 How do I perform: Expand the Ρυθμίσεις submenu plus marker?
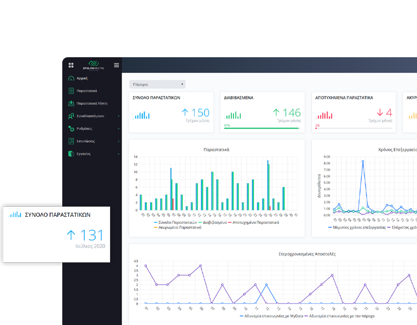click(x=118, y=129)
